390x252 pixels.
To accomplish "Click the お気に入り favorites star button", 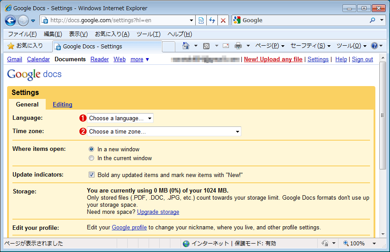I will (x=25, y=46).
